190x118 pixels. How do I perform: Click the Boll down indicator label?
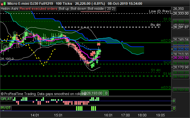tap(78, 9)
